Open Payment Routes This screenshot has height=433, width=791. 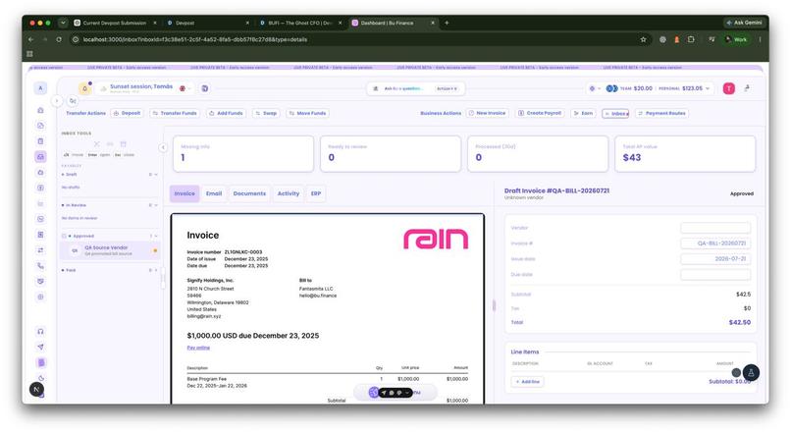pos(661,114)
